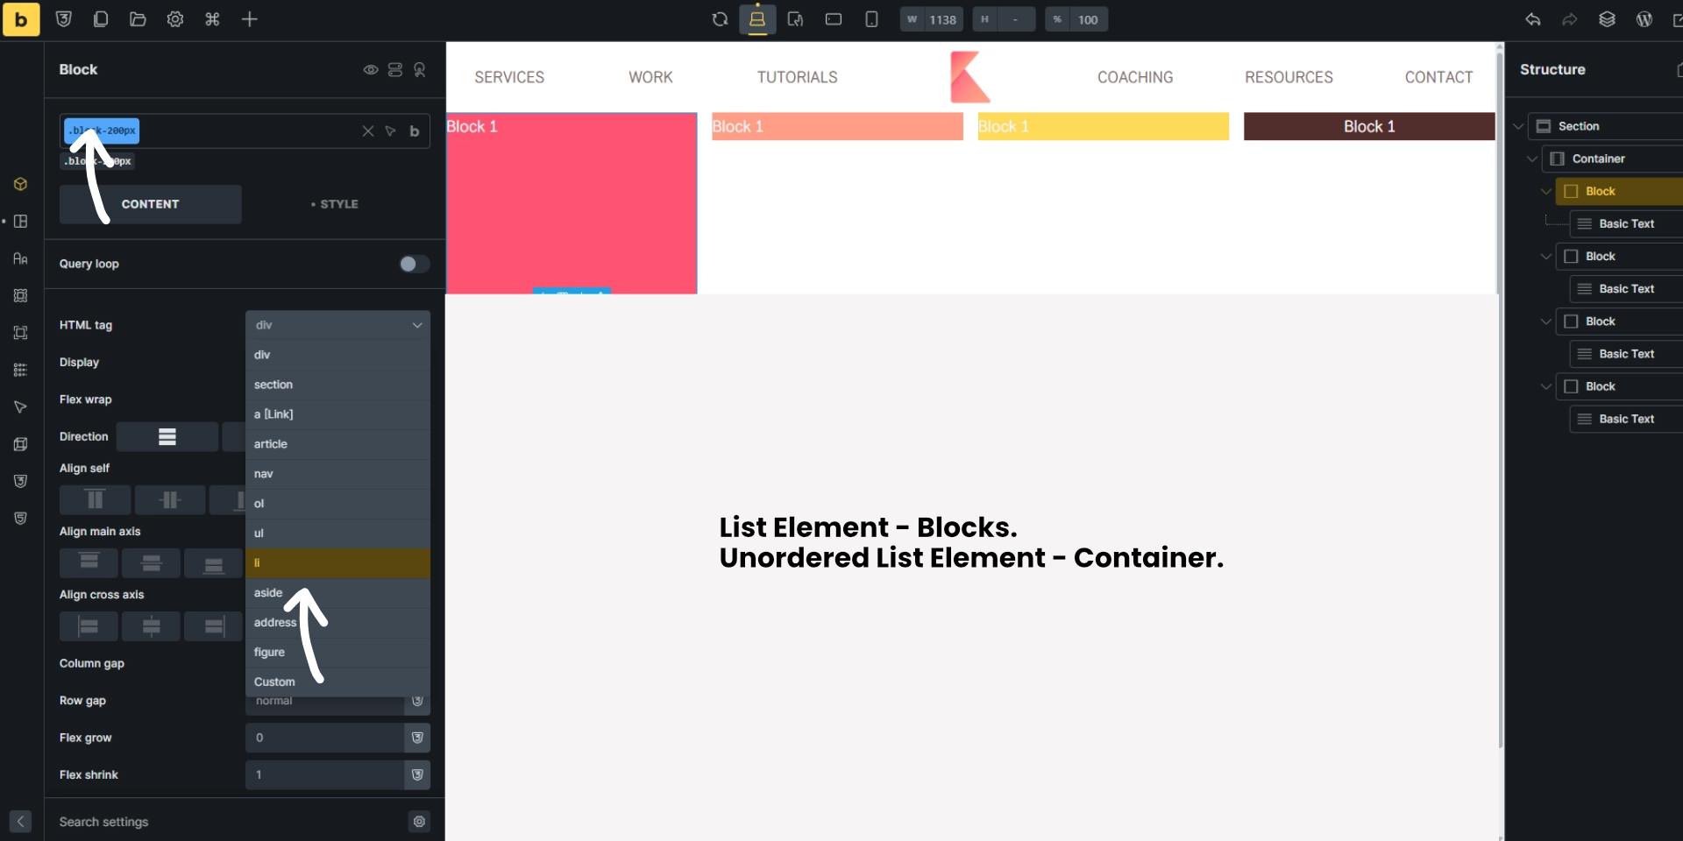Collapse the Section item in Structure
The width and height of the screenshot is (1683, 841).
[1519, 126]
